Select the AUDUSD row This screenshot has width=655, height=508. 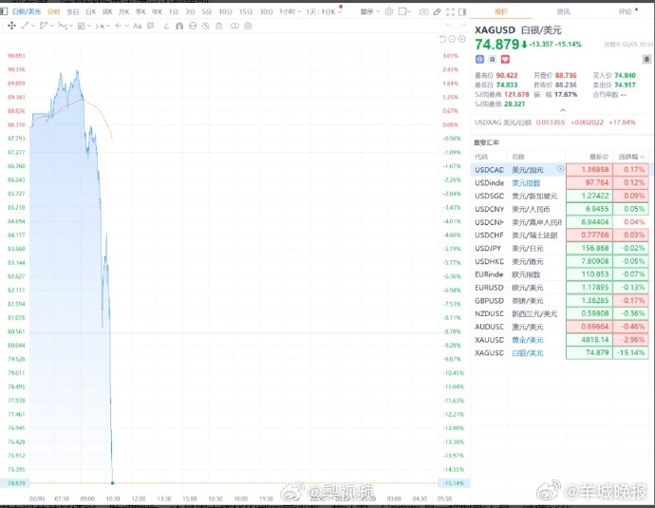(561, 327)
